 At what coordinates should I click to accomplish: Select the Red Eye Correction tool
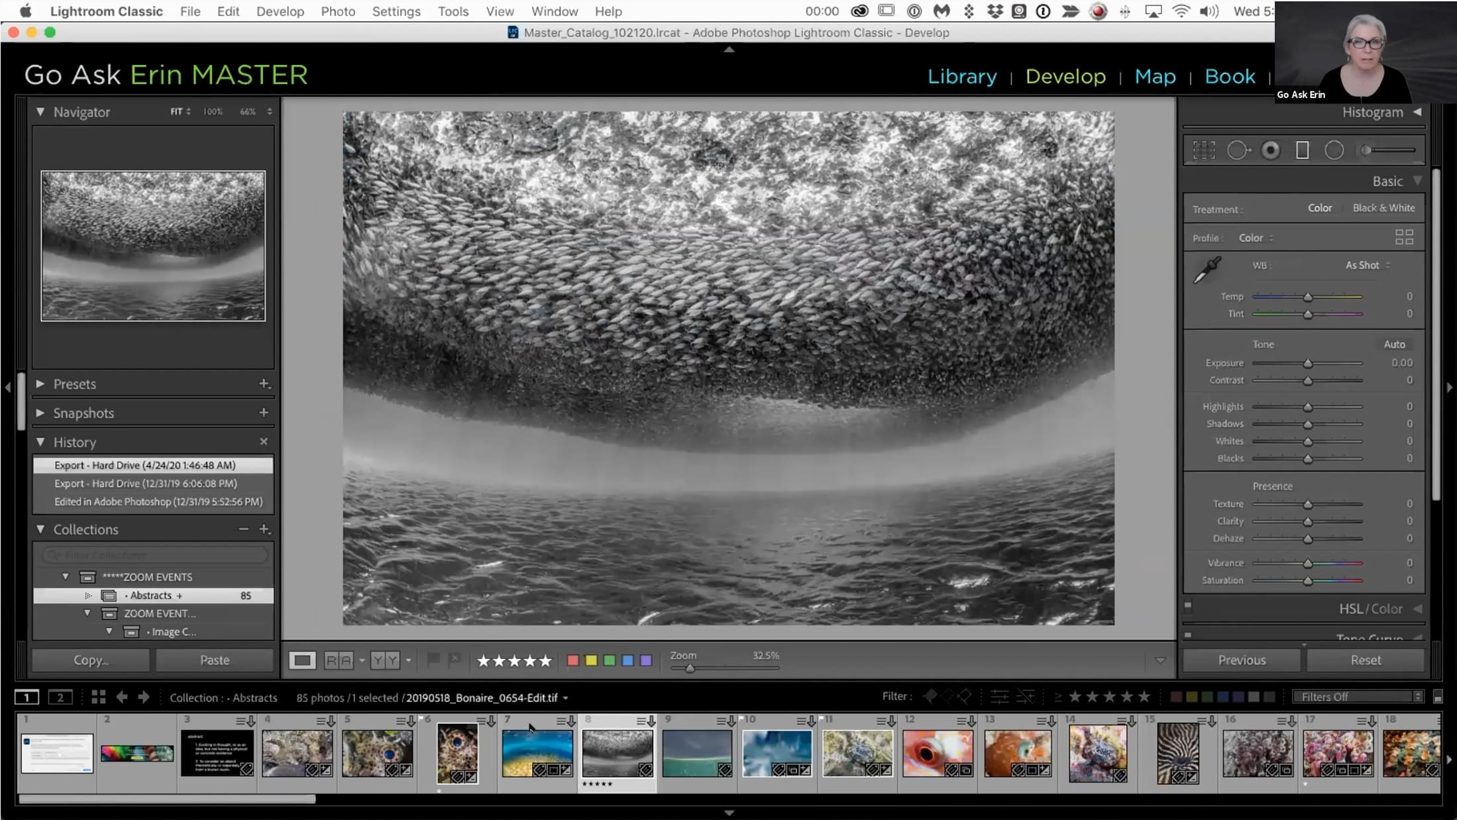[x=1270, y=150]
